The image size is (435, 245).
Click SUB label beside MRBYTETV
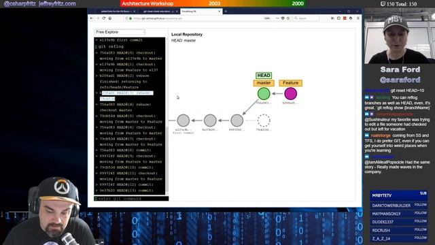coord(423,193)
